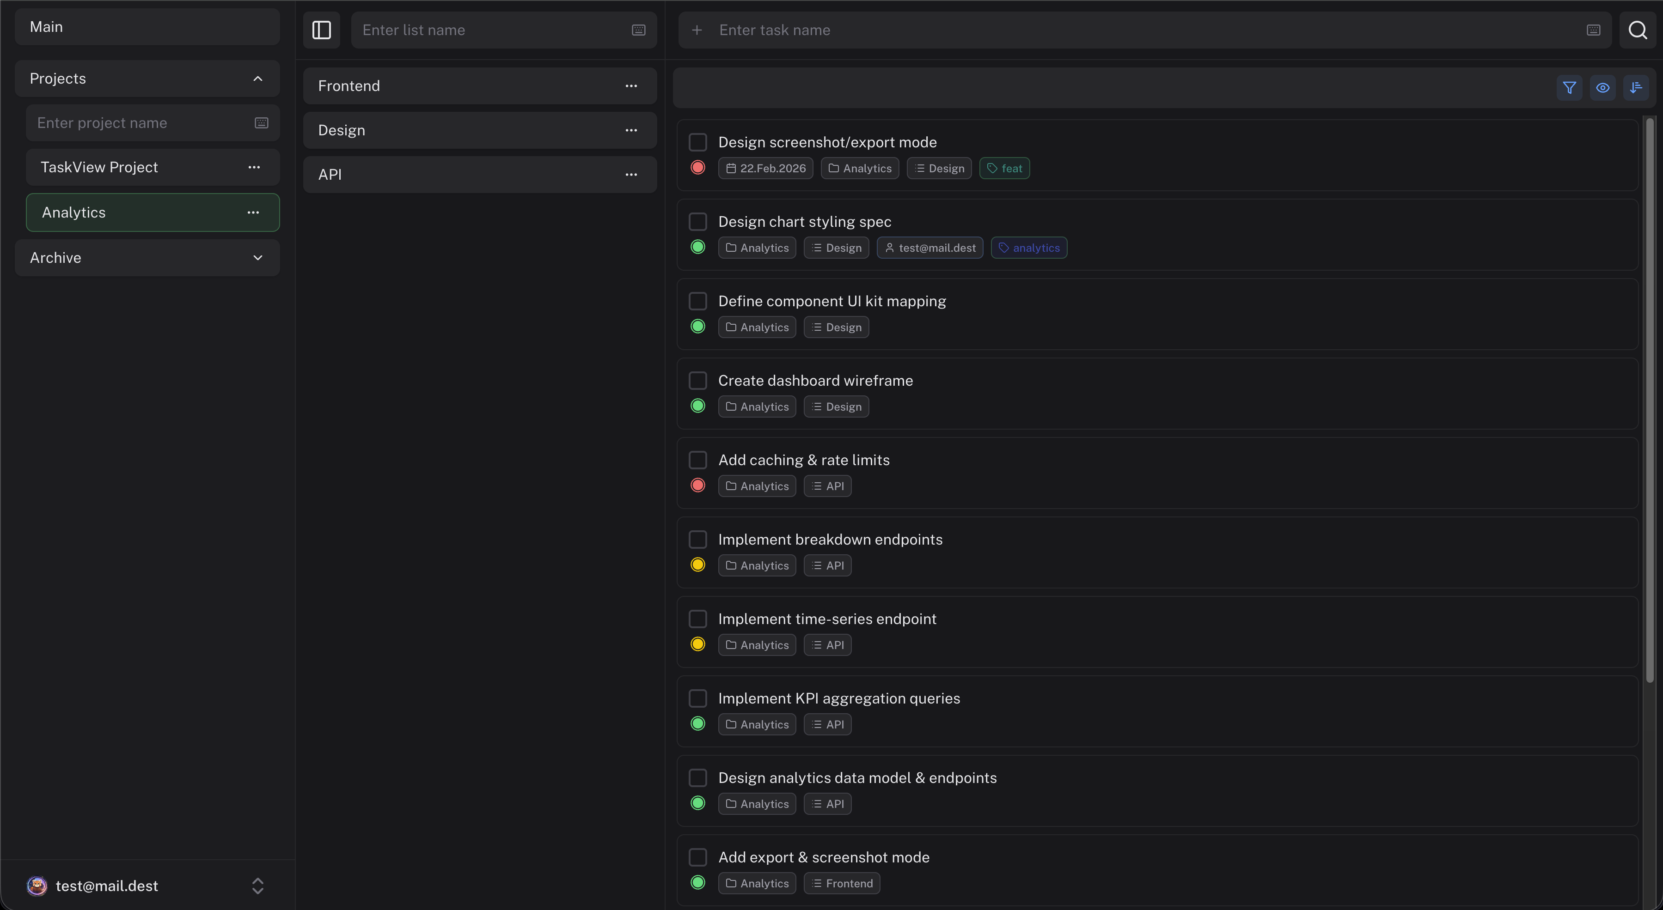
Task: Open the options menu for the Analytics project
Action: [253, 212]
